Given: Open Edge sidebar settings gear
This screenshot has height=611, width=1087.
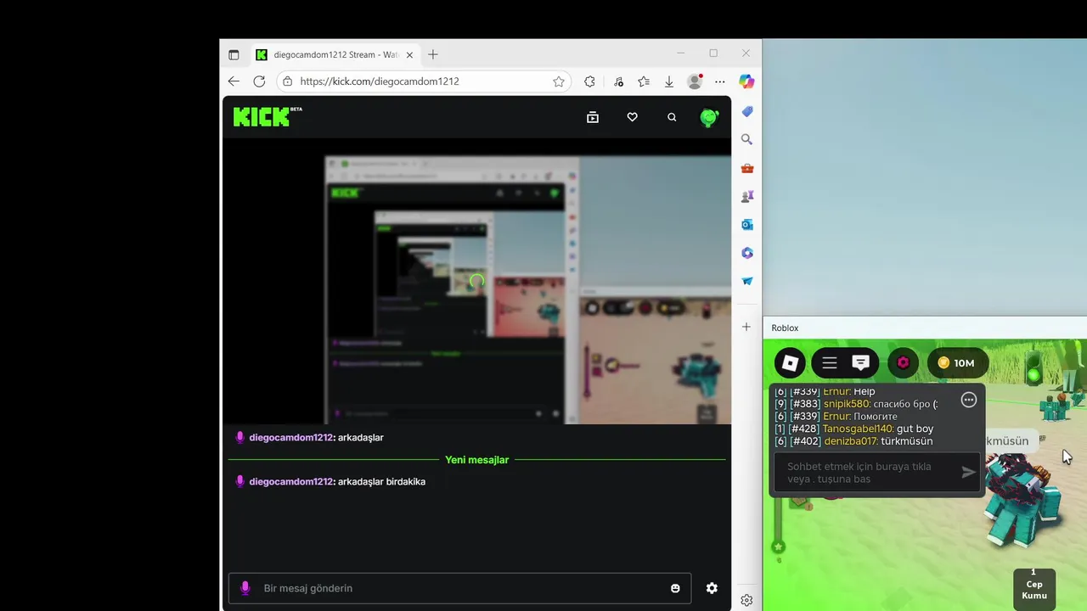Looking at the screenshot, I should click(746, 600).
